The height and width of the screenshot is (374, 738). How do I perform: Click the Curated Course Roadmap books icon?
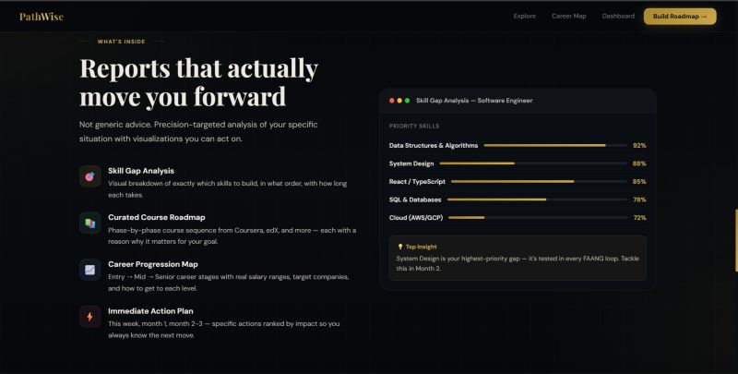coord(89,223)
